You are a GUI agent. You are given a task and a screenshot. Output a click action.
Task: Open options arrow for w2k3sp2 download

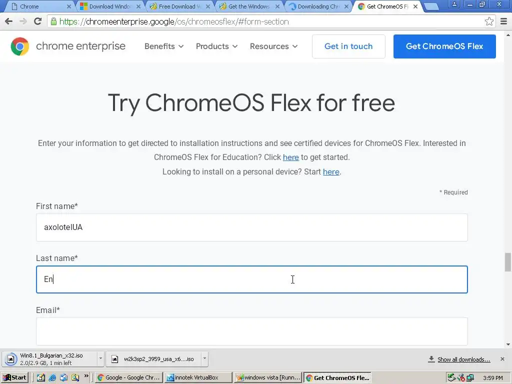pos(204,358)
